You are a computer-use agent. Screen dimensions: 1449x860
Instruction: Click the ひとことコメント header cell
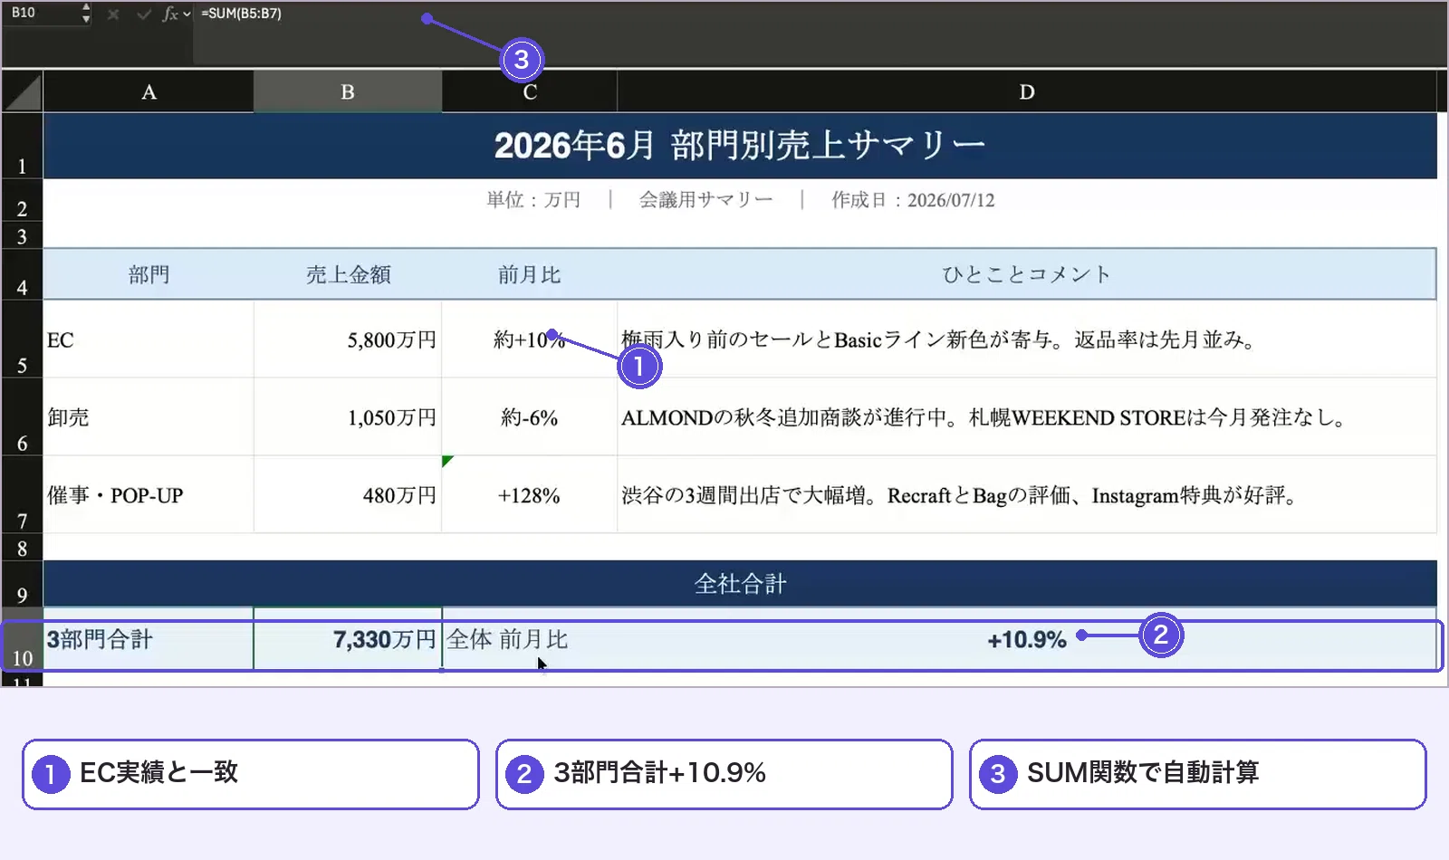[1027, 274]
